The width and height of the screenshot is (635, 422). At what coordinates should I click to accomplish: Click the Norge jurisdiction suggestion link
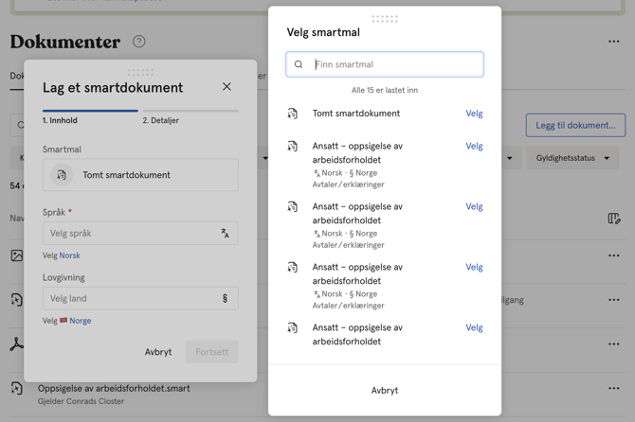[81, 321]
